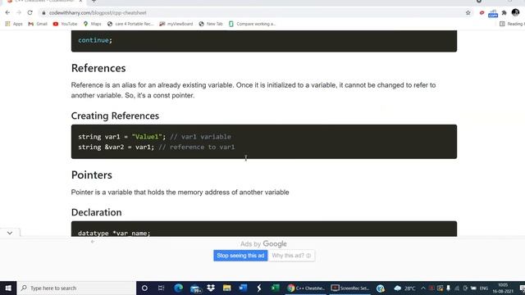Click the Creating References heading
The width and height of the screenshot is (525, 295).
tap(115, 116)
